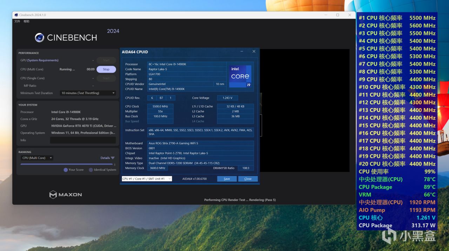Click the Cinebench title bar app icon

tap(16, 15)
